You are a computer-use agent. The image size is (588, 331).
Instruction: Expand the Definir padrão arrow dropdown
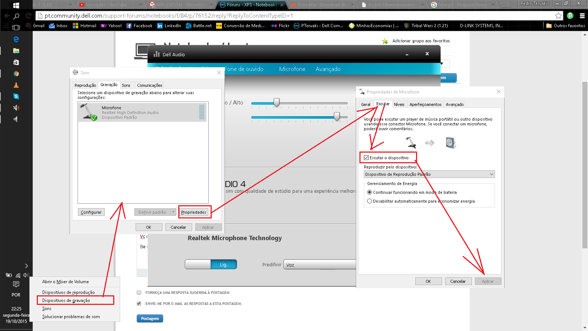click(x=173, y=212)
